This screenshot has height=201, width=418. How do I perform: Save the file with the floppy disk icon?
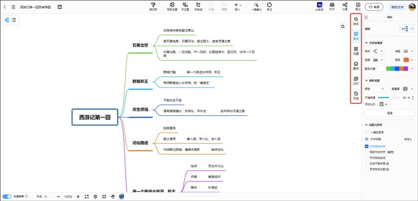pyautogui.click(x=60, y=7)
